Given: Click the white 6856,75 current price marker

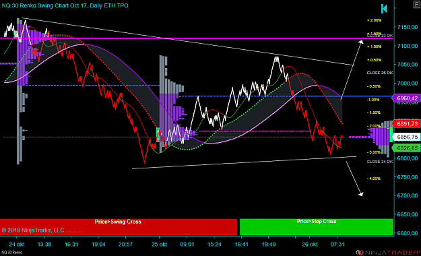Looking at the screenshot, I should (x=406, y=137).
